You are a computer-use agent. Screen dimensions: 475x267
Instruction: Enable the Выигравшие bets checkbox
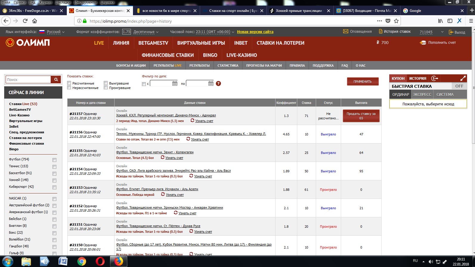pos(106,83)
